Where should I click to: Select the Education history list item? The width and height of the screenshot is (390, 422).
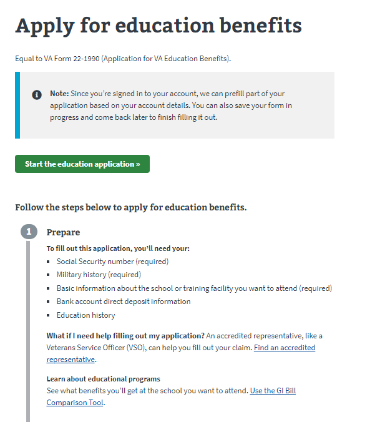pos(86,315)
